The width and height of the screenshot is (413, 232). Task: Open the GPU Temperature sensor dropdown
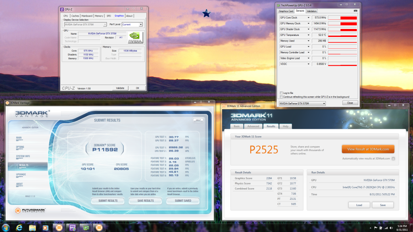tap(309, 35)
